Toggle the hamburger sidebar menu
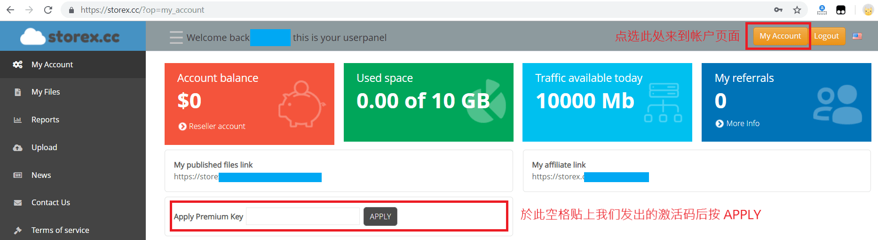 176,37
